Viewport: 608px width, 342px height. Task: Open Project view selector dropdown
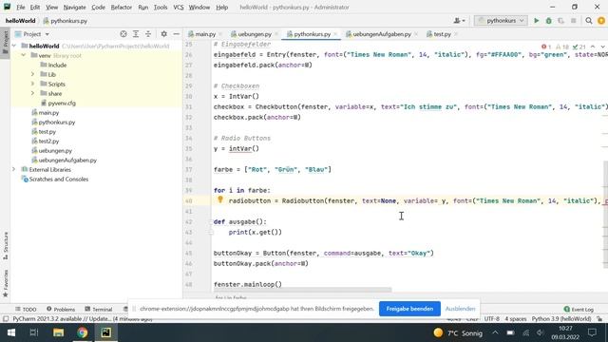[32, 34]
